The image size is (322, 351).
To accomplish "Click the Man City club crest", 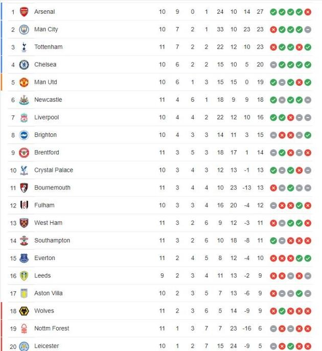I will pos(24,30).
